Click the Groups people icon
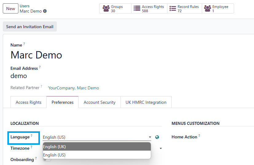The height and width of the screenshot is (165, 254). tap(106, 8)
